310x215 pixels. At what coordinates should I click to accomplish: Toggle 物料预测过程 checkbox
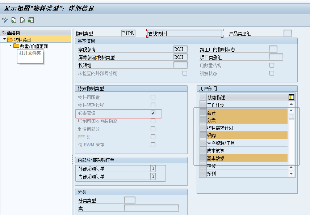pyautogui.click(x=153, y=105)
